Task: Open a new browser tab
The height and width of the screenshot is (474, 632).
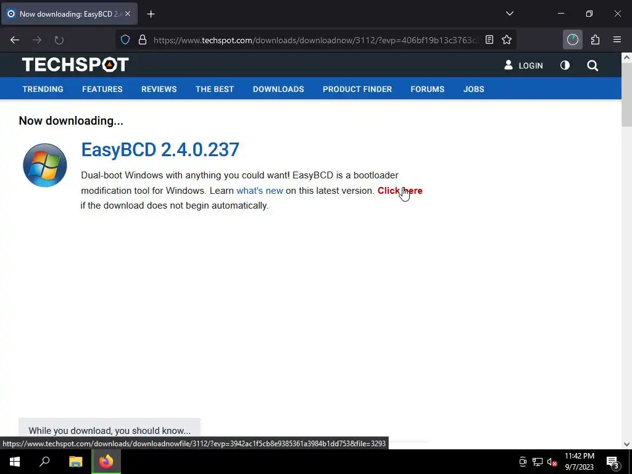Action: (151, 14)
